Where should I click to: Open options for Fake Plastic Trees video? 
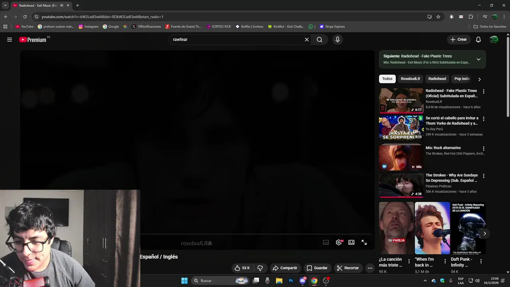[484, 91]
